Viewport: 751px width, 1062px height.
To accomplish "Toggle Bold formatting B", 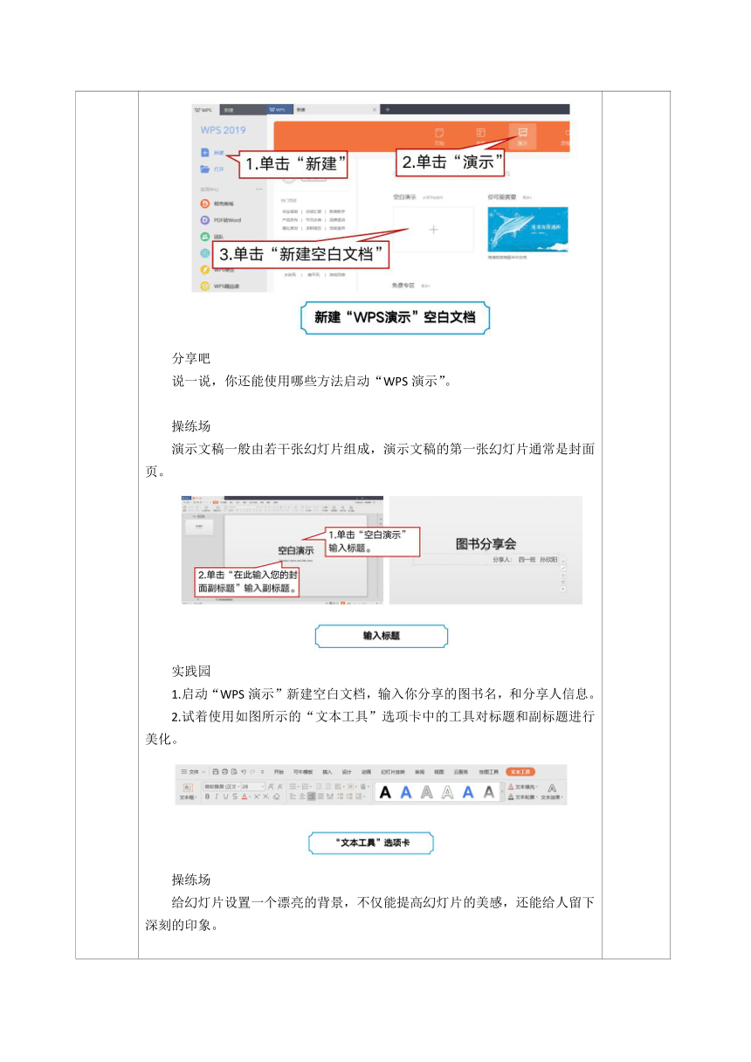I will tap(208, 797).
